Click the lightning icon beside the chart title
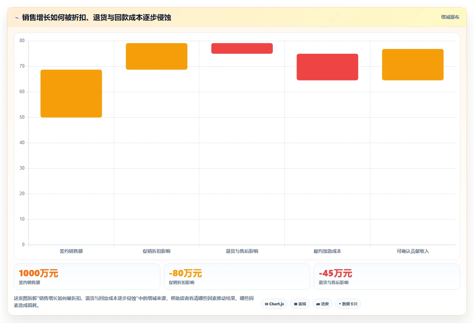The image size is (474, 323). pos(17,18)
